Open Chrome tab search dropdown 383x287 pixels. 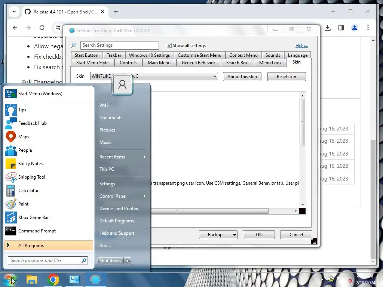coord(14,12)
